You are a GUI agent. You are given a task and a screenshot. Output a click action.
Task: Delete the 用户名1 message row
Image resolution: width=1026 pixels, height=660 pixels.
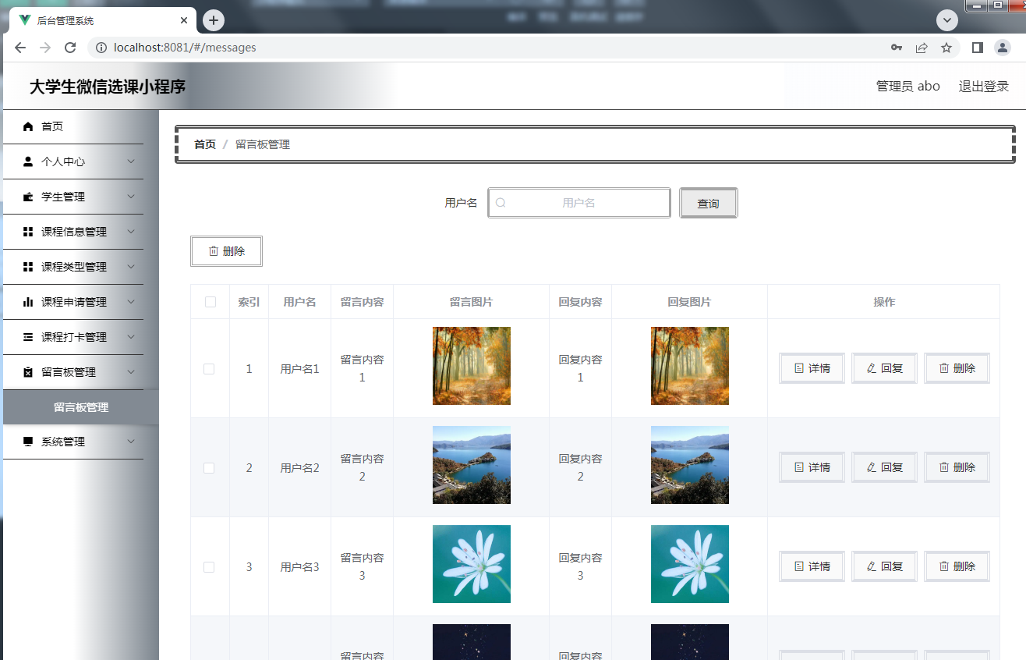[x=957, y=368]
